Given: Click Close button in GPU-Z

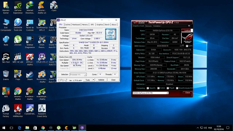Looking at the screenshot, I should 187,92.
